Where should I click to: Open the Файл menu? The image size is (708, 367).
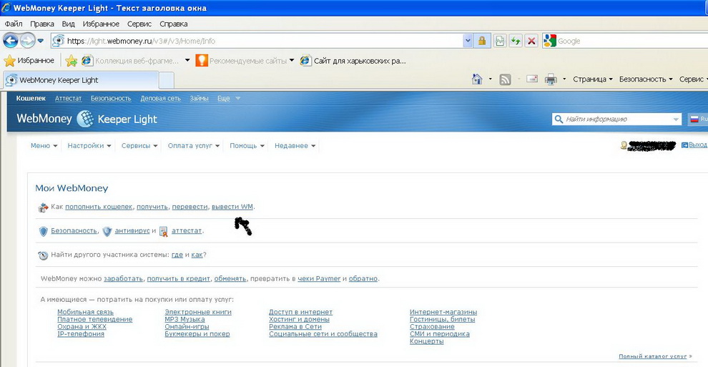coord(14,24)
